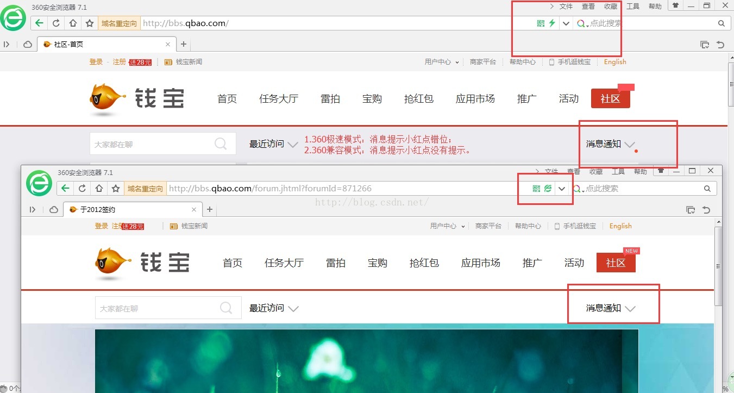Image resolution: width=734 pixels, height=393 pixels.
Task: Click the QR code icon in the front window's address bar
Action: click(x=536, y=188)
